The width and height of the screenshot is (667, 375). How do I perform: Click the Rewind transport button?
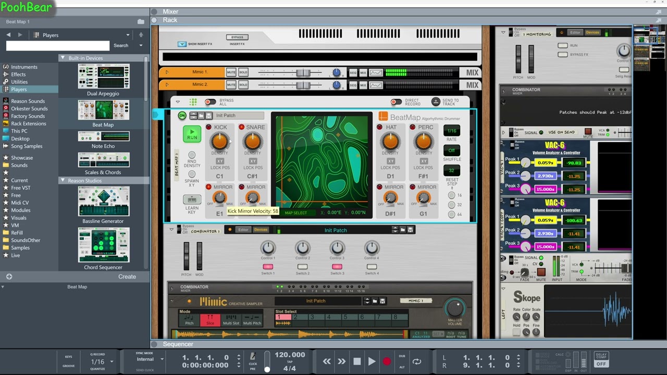pyautogui.click(x=327, y=361)
